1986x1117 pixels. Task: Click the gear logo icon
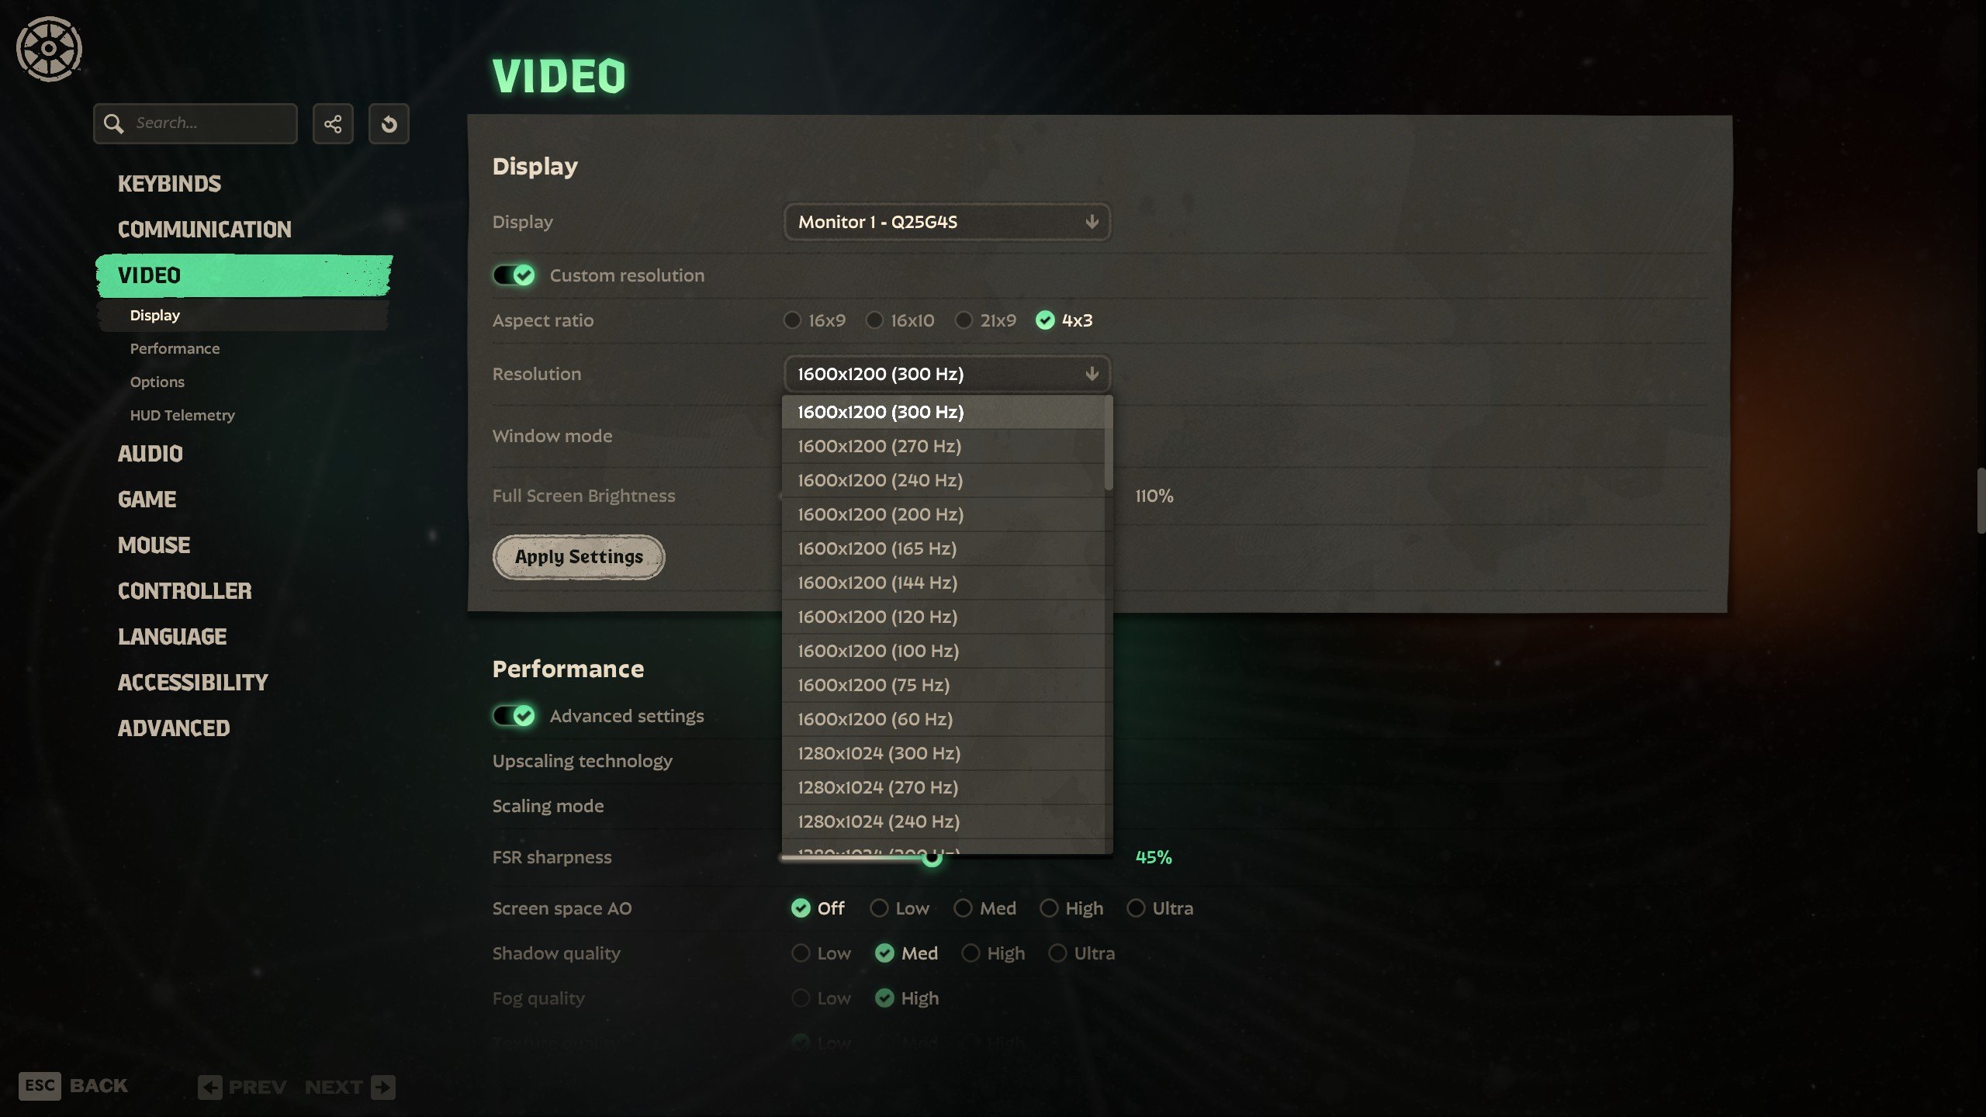(x=49, y=49)
